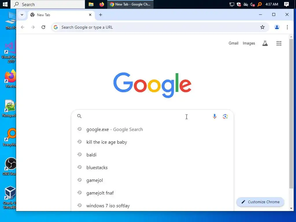Select the 'gamejol' suggestion
Viewport: 296px width, 222px height.
[x=152, y=180]
